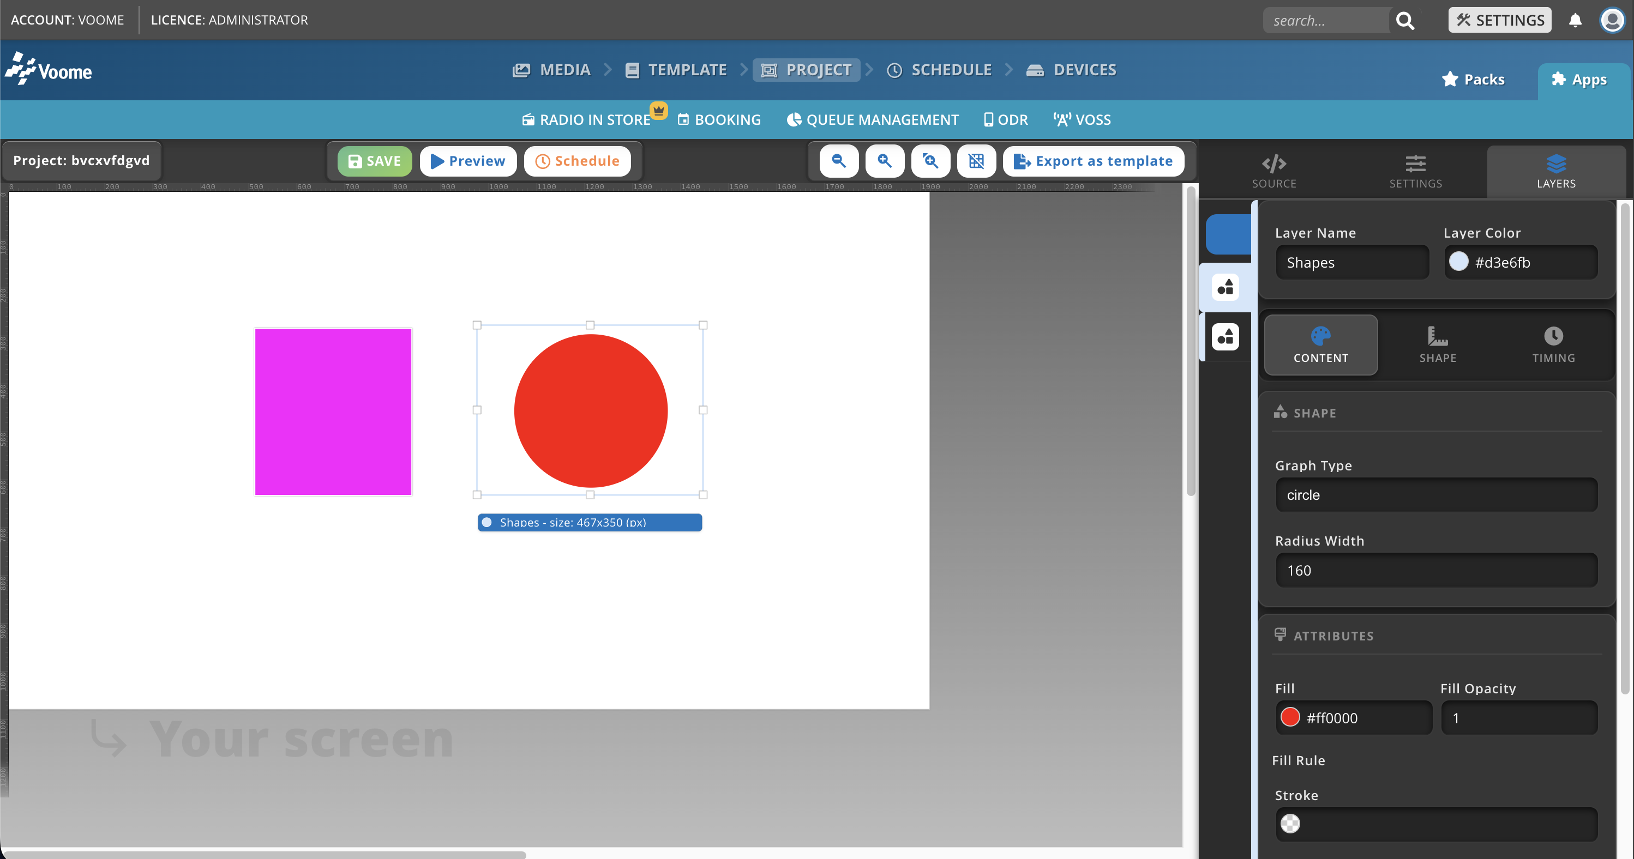Open the TIMING clock tab

[1553, 345]
